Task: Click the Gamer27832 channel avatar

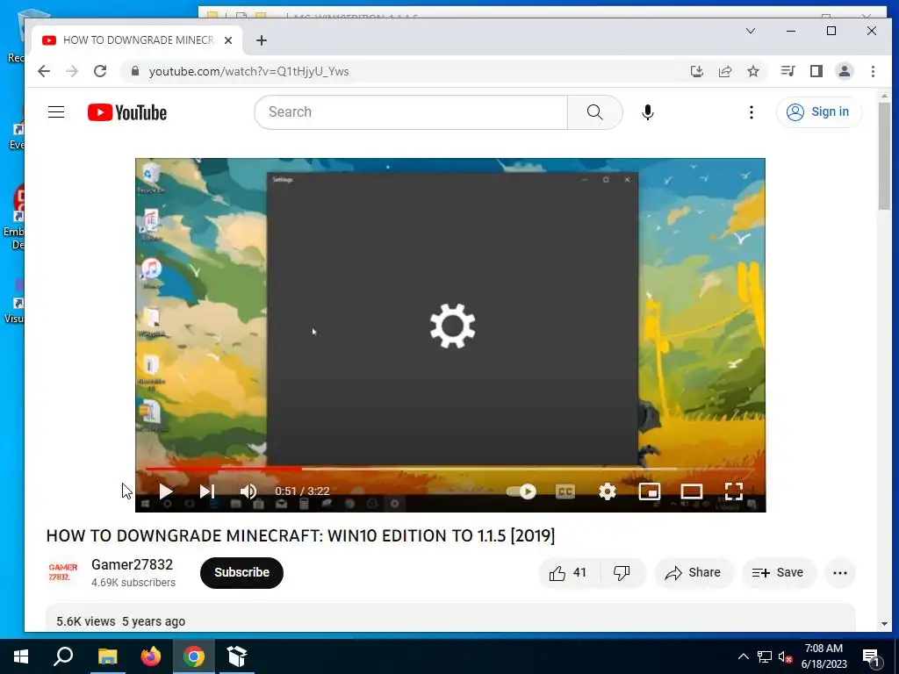Action: point(63,572)
